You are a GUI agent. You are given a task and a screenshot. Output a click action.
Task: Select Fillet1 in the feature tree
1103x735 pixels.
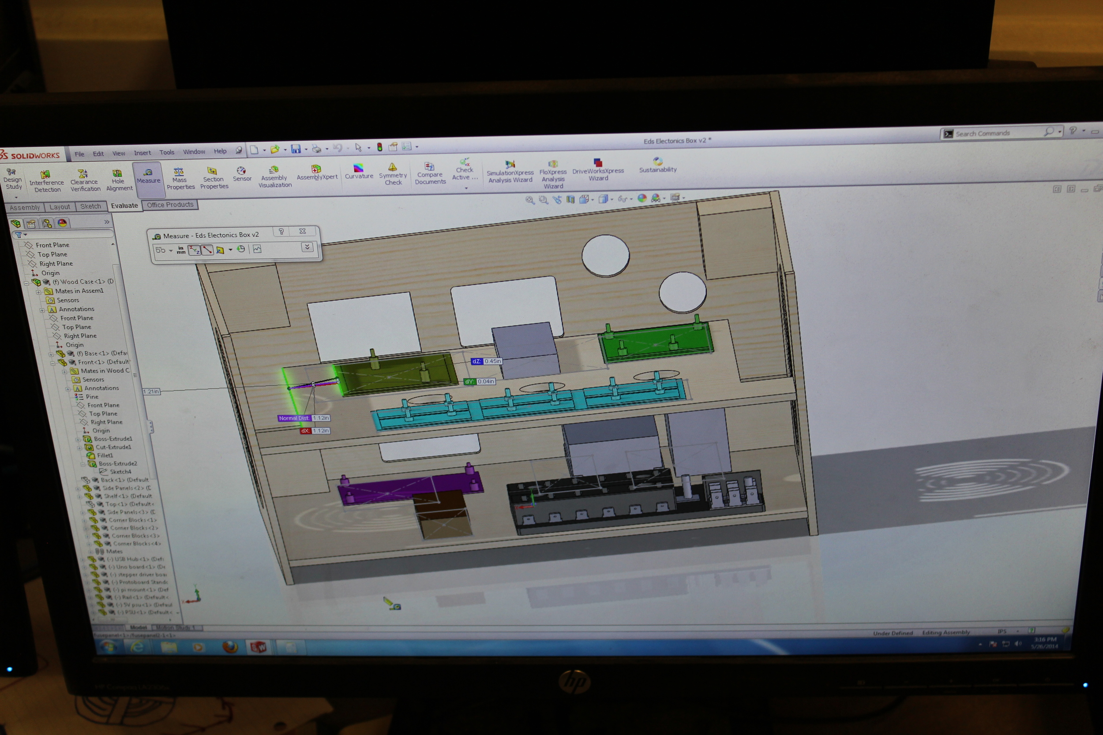click(x=100, y=455)
